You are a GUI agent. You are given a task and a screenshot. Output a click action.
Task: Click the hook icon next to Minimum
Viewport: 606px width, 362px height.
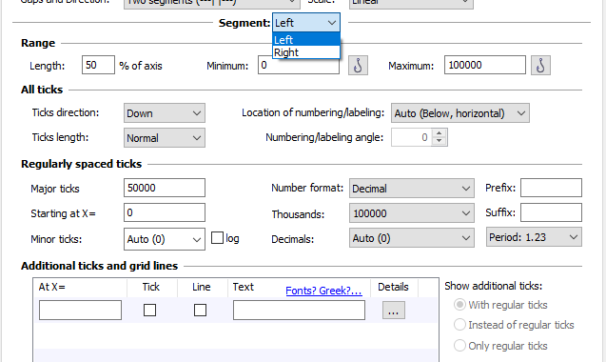pos(358,65)
